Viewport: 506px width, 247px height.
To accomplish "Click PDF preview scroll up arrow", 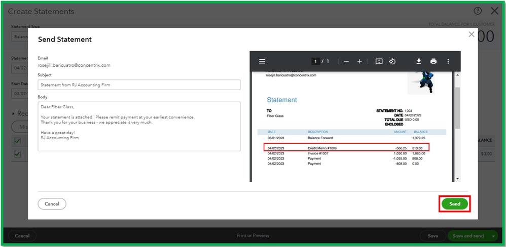I will [457, 75].
